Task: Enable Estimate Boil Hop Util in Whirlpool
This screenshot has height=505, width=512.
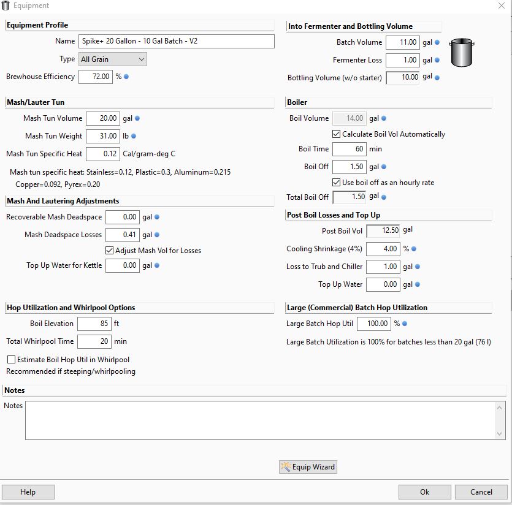Action: coord(11,359)
